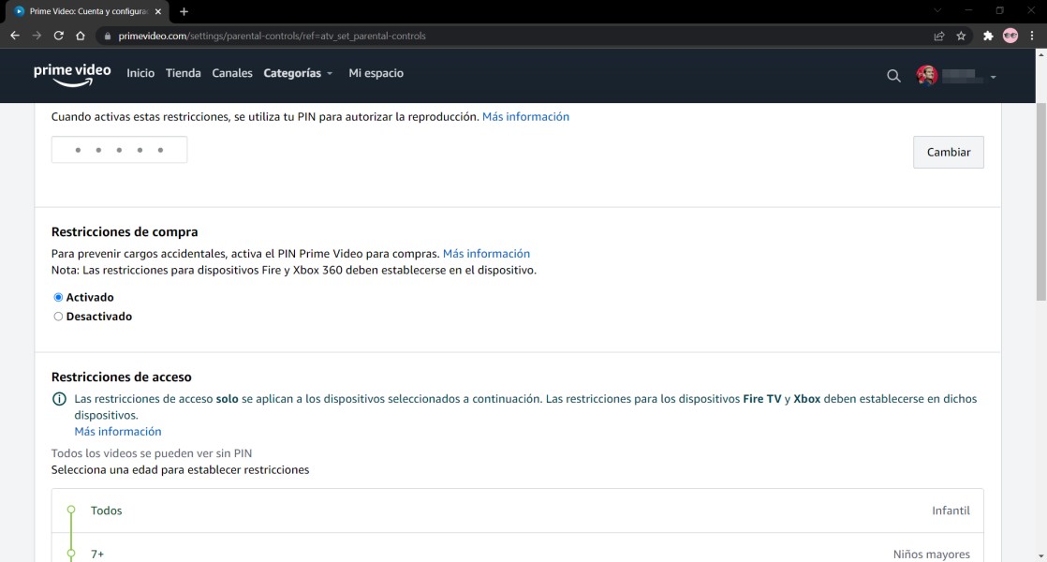Click the Prime Video logo
Viewport: 1047px width, 562px height.
72,74
